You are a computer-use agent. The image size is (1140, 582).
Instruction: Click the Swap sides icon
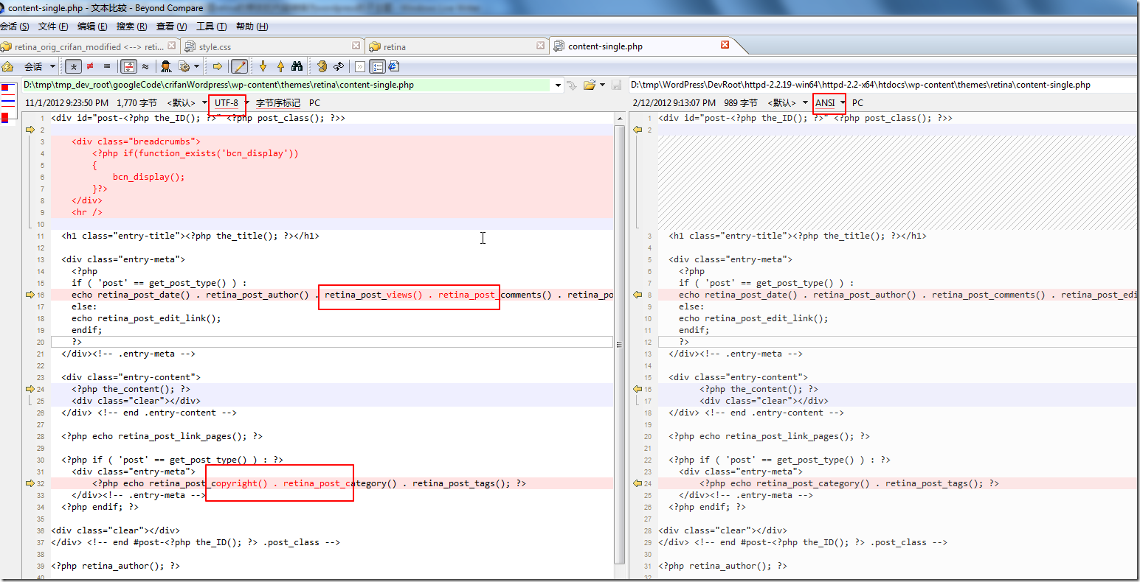click(x=339, y=66)
